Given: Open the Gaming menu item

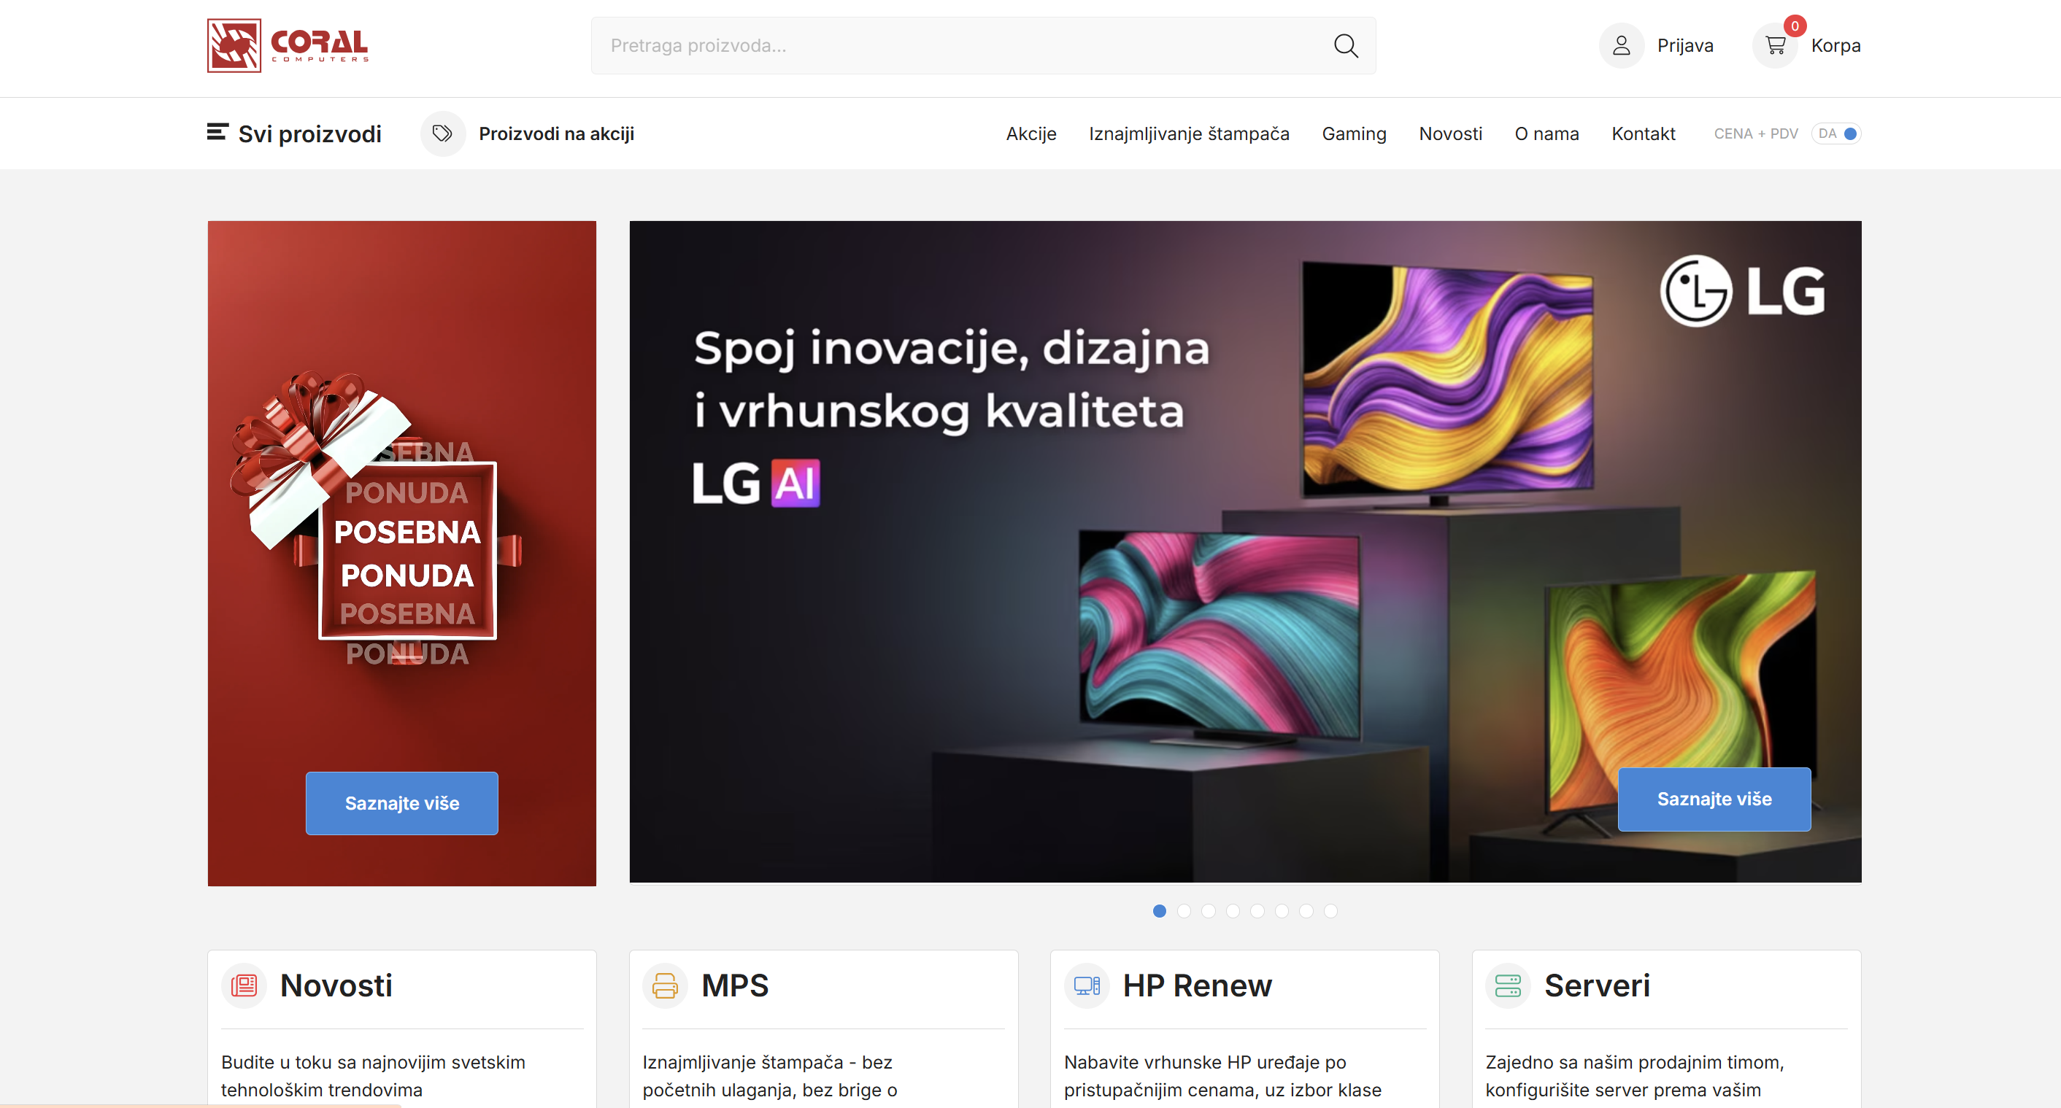Looking at the screenshot, I should click(1354, 133).
